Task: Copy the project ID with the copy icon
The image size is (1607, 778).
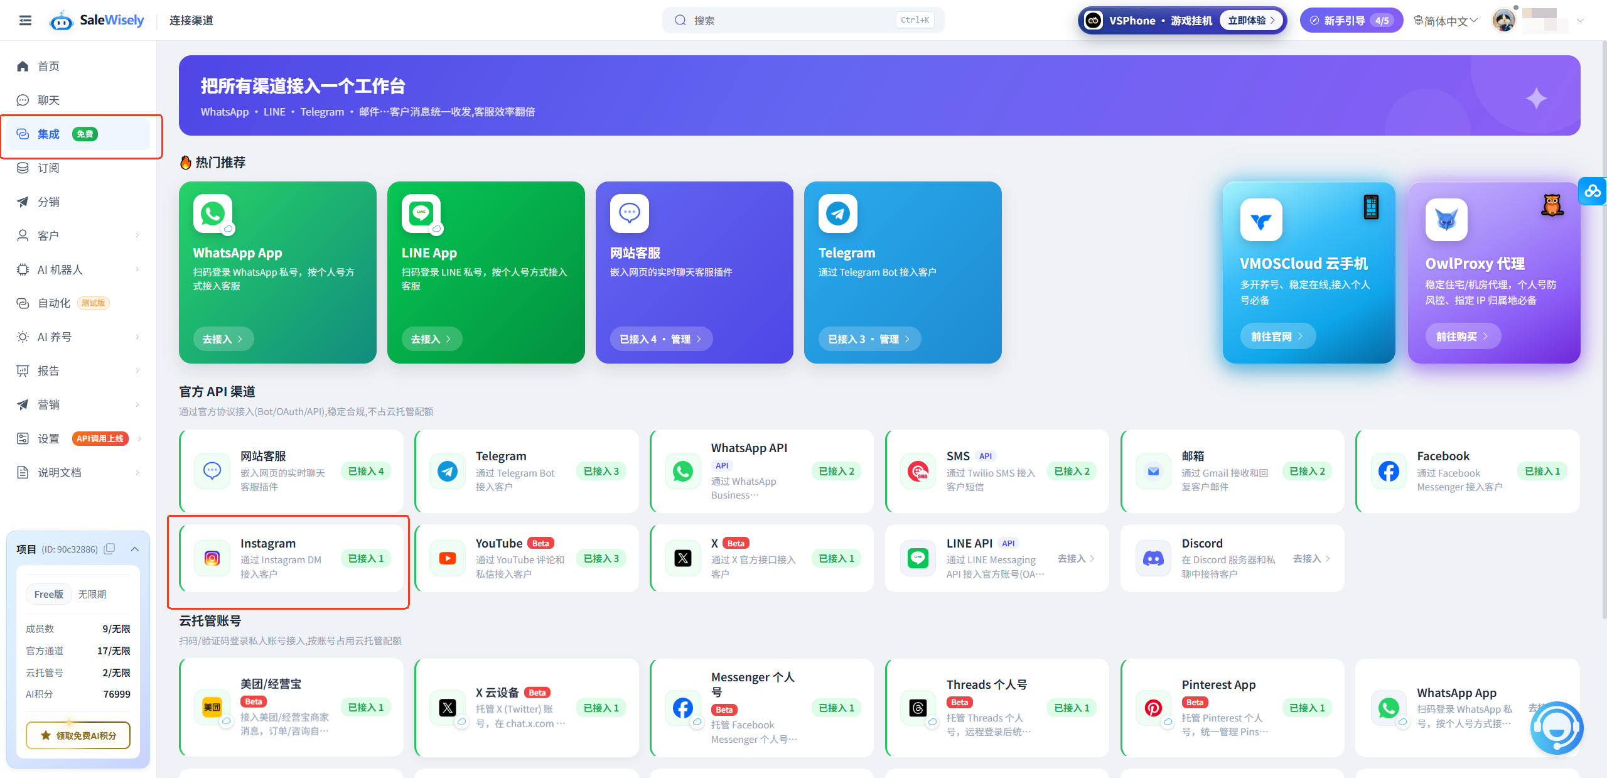Action: click(109, 549)
